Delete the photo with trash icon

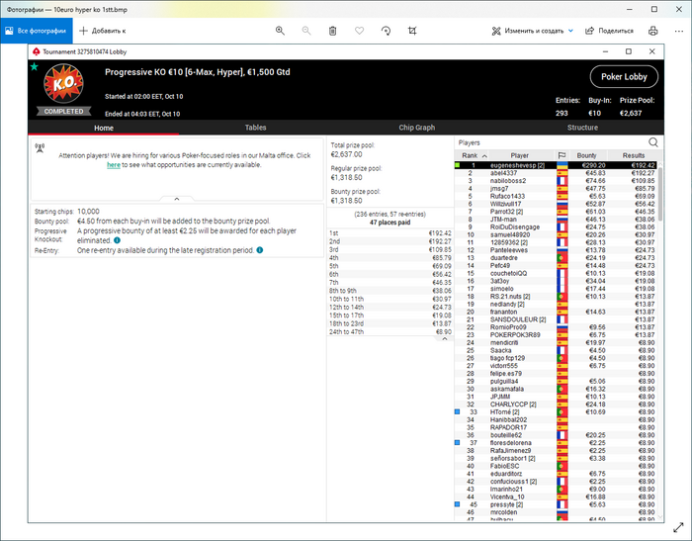[x=333, y=31]
